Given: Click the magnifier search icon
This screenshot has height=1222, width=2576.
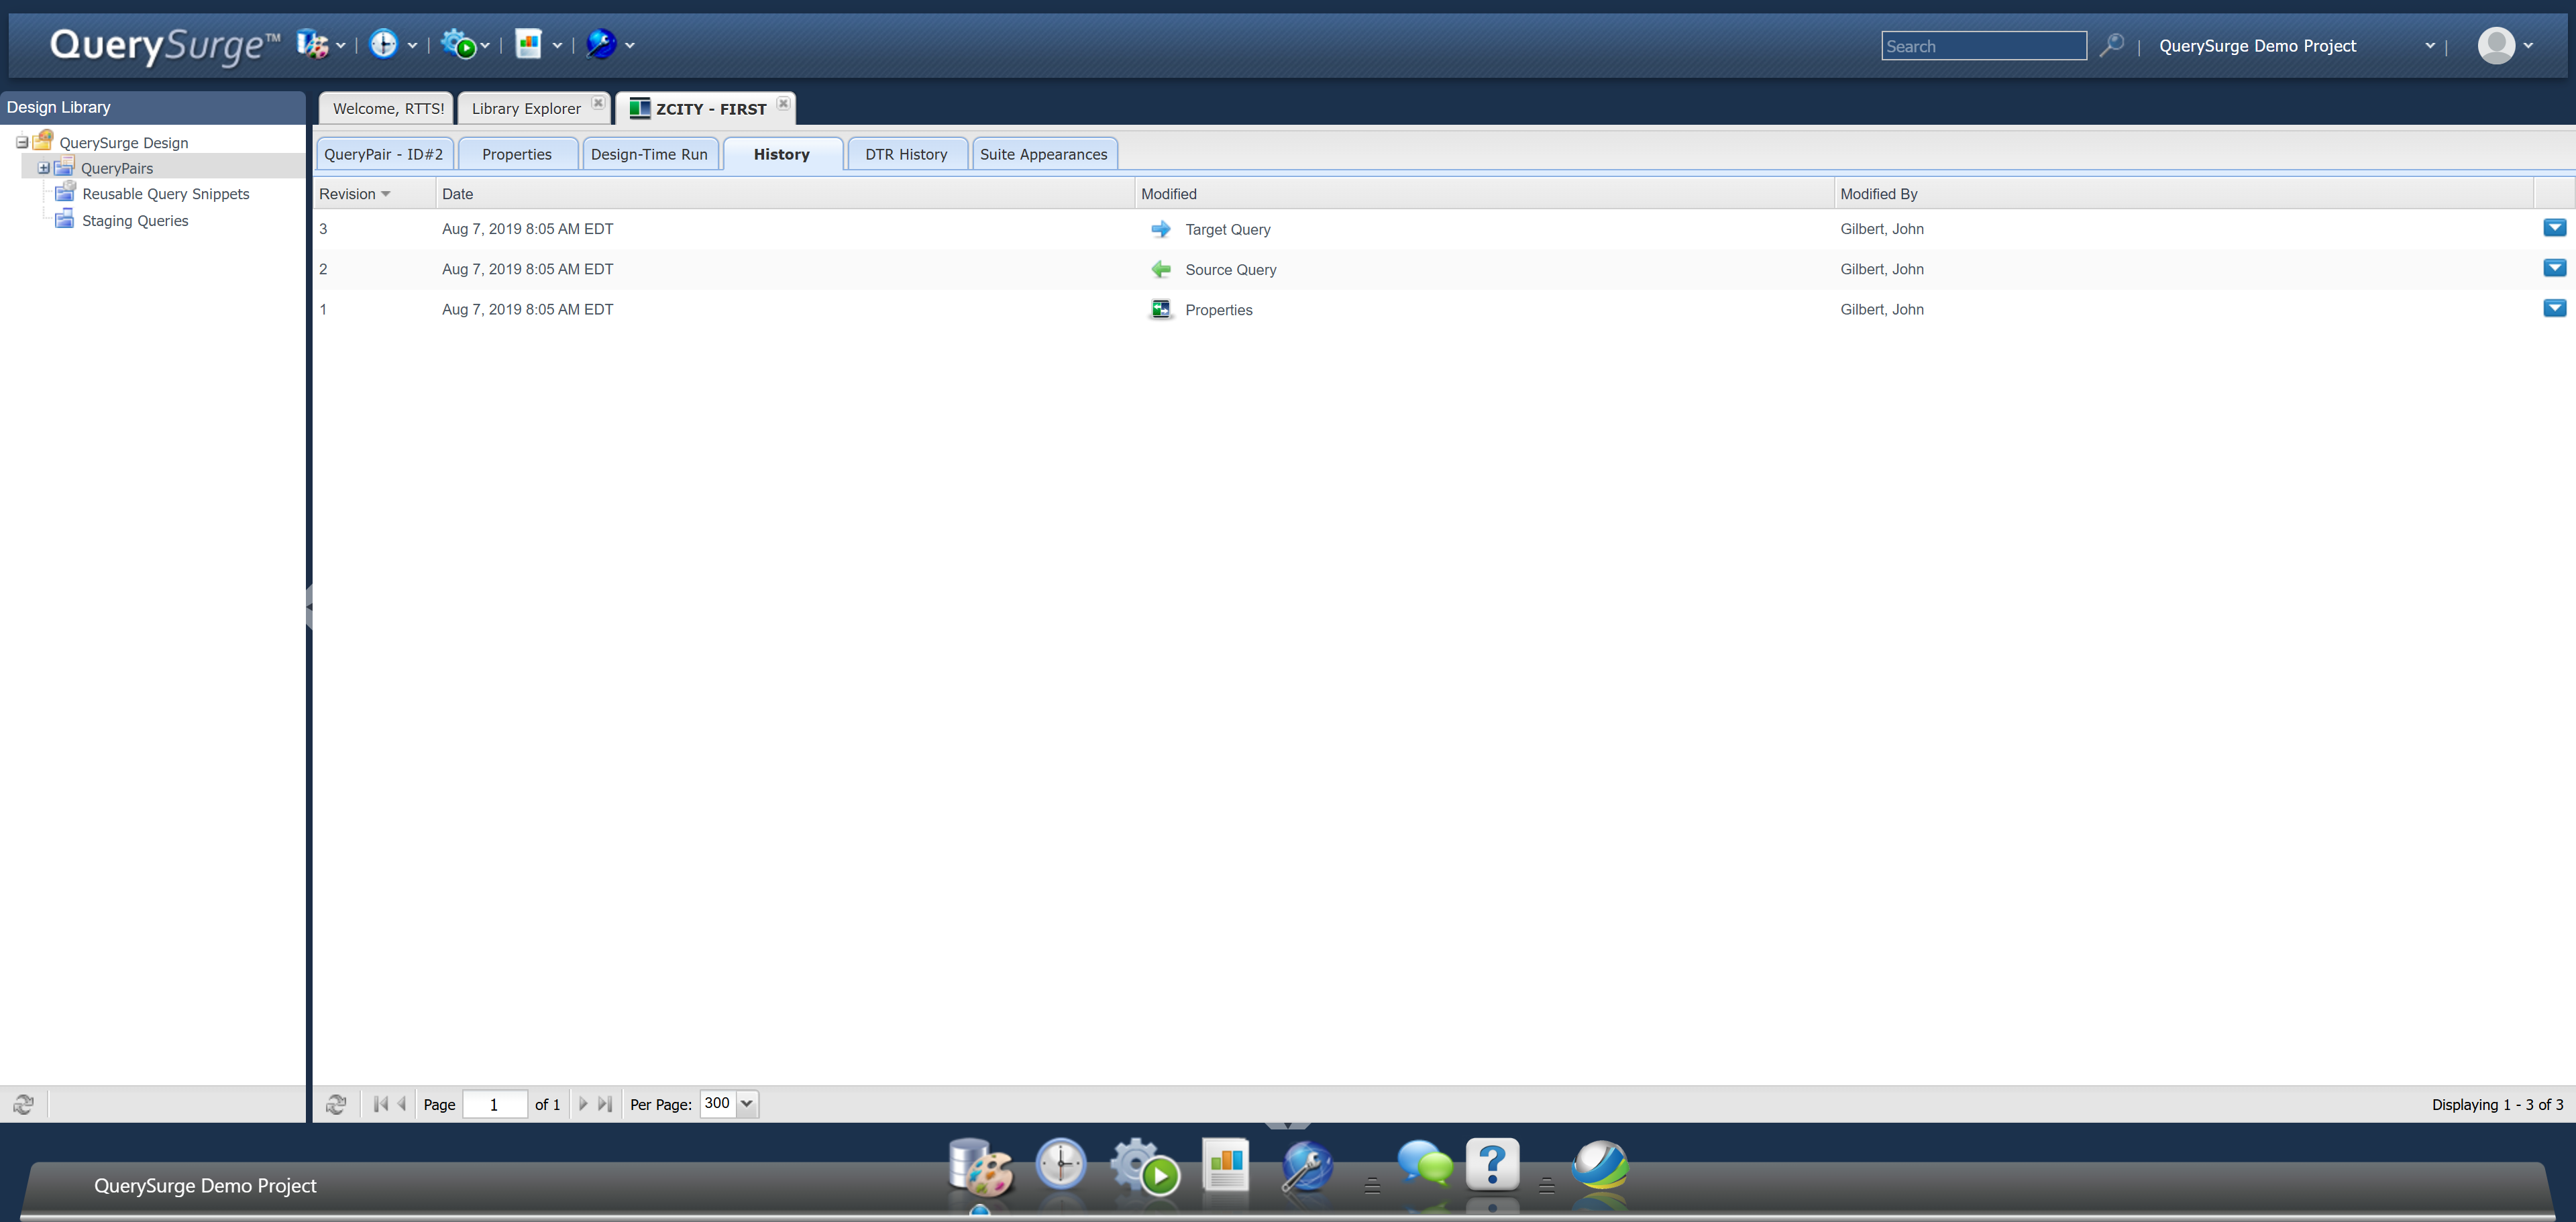Looking at the screenshot, I should 2111,45.
